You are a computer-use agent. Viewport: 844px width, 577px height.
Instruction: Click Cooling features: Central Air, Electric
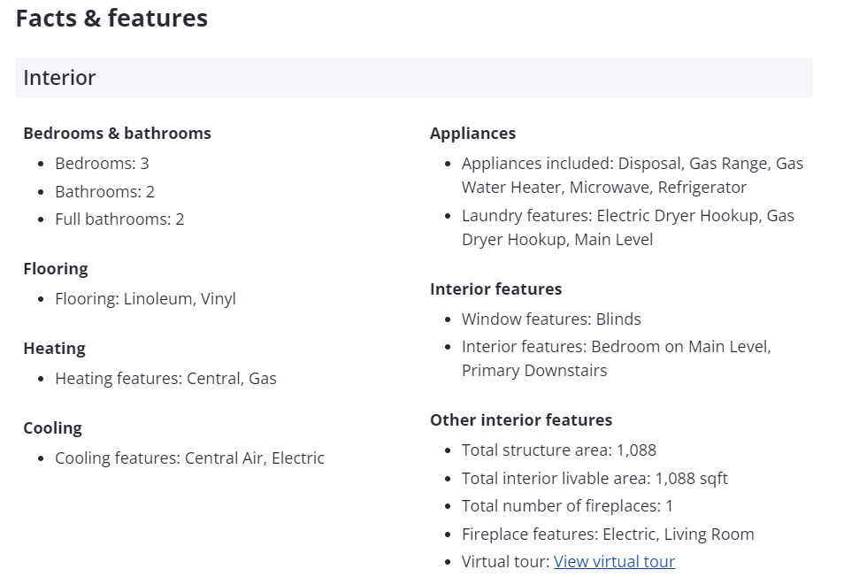(x=189, y=458)
